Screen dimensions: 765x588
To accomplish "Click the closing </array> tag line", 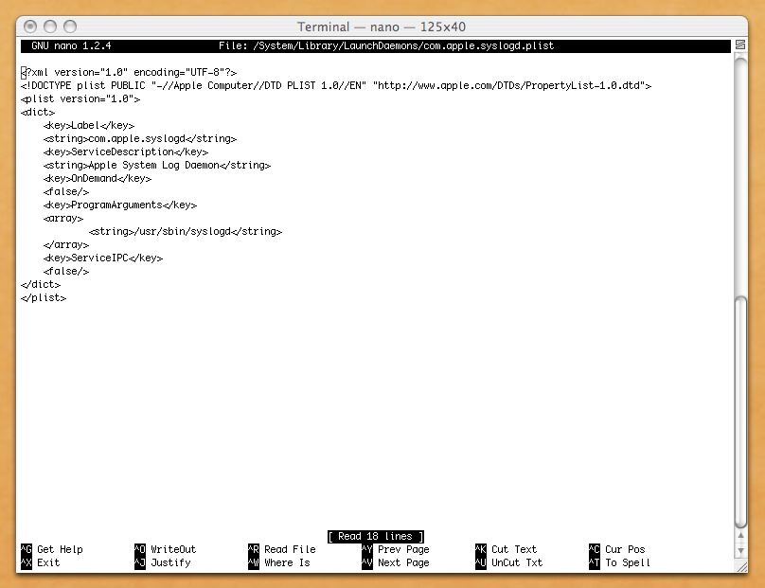I will pos(66,244).
